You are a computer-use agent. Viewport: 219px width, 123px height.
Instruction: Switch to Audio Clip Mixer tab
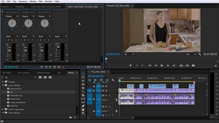coord(46,7)
